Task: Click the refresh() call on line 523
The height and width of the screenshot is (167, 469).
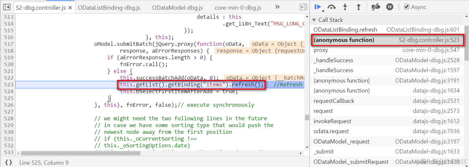Action: tap(248, 84)
